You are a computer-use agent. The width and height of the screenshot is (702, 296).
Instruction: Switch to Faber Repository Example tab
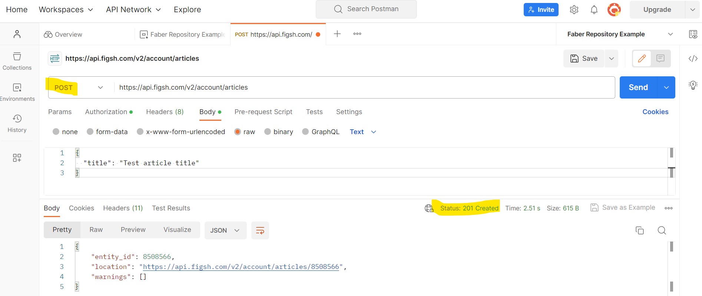coord(182,34)
